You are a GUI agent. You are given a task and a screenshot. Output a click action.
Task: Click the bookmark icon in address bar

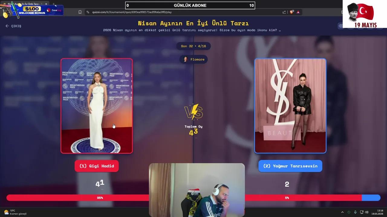80,12
